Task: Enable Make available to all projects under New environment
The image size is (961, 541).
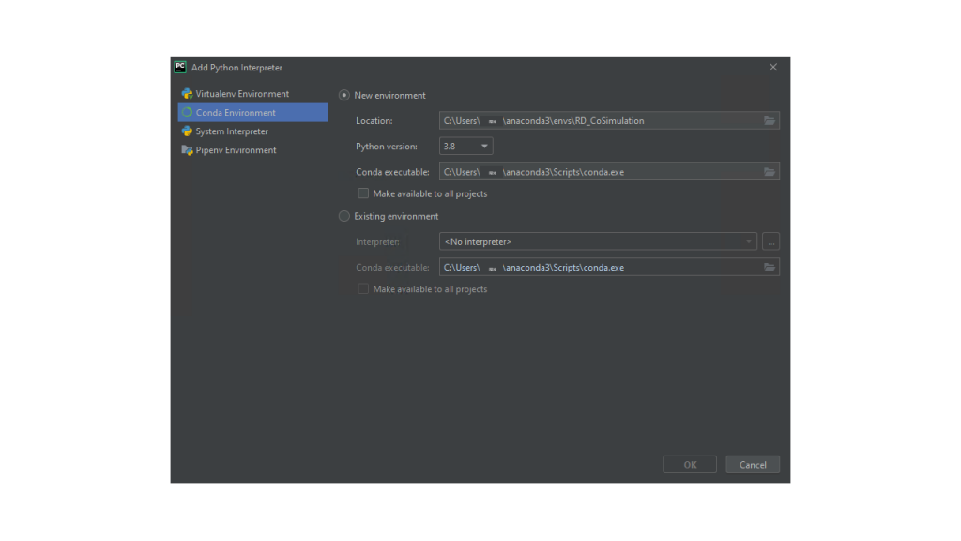Action: coord(363,194)
